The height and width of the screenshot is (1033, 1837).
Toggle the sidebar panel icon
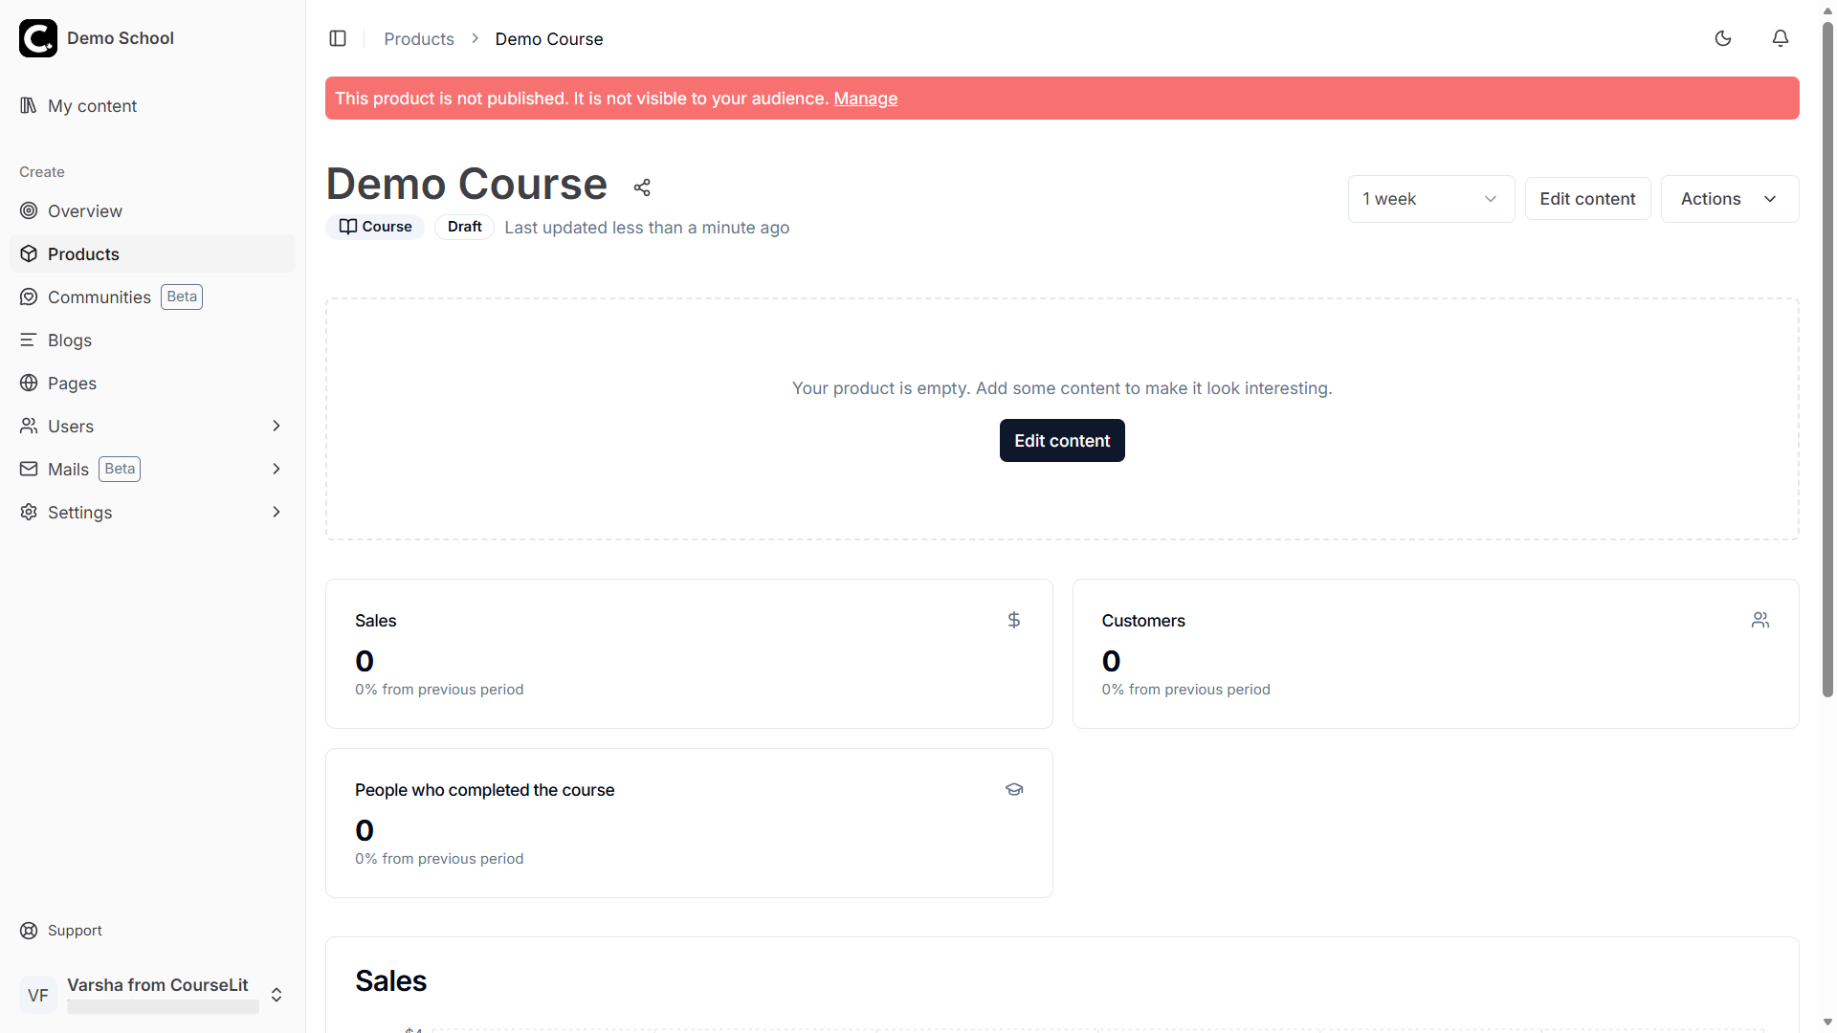point(338,38)
